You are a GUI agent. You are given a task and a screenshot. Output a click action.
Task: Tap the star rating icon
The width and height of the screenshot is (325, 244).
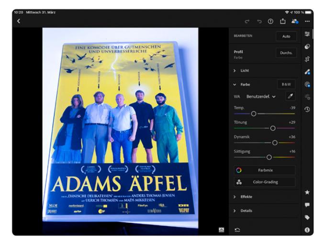click(x=307, y=192)
